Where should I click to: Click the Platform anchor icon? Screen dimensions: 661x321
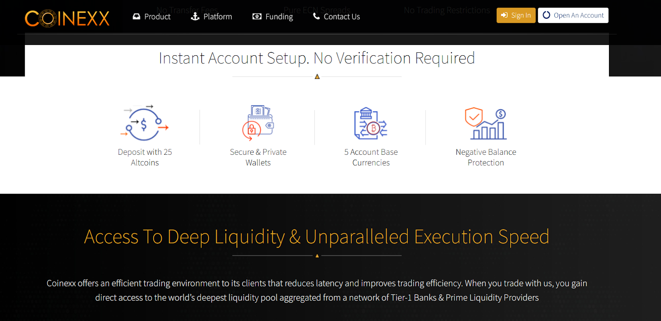195,17
